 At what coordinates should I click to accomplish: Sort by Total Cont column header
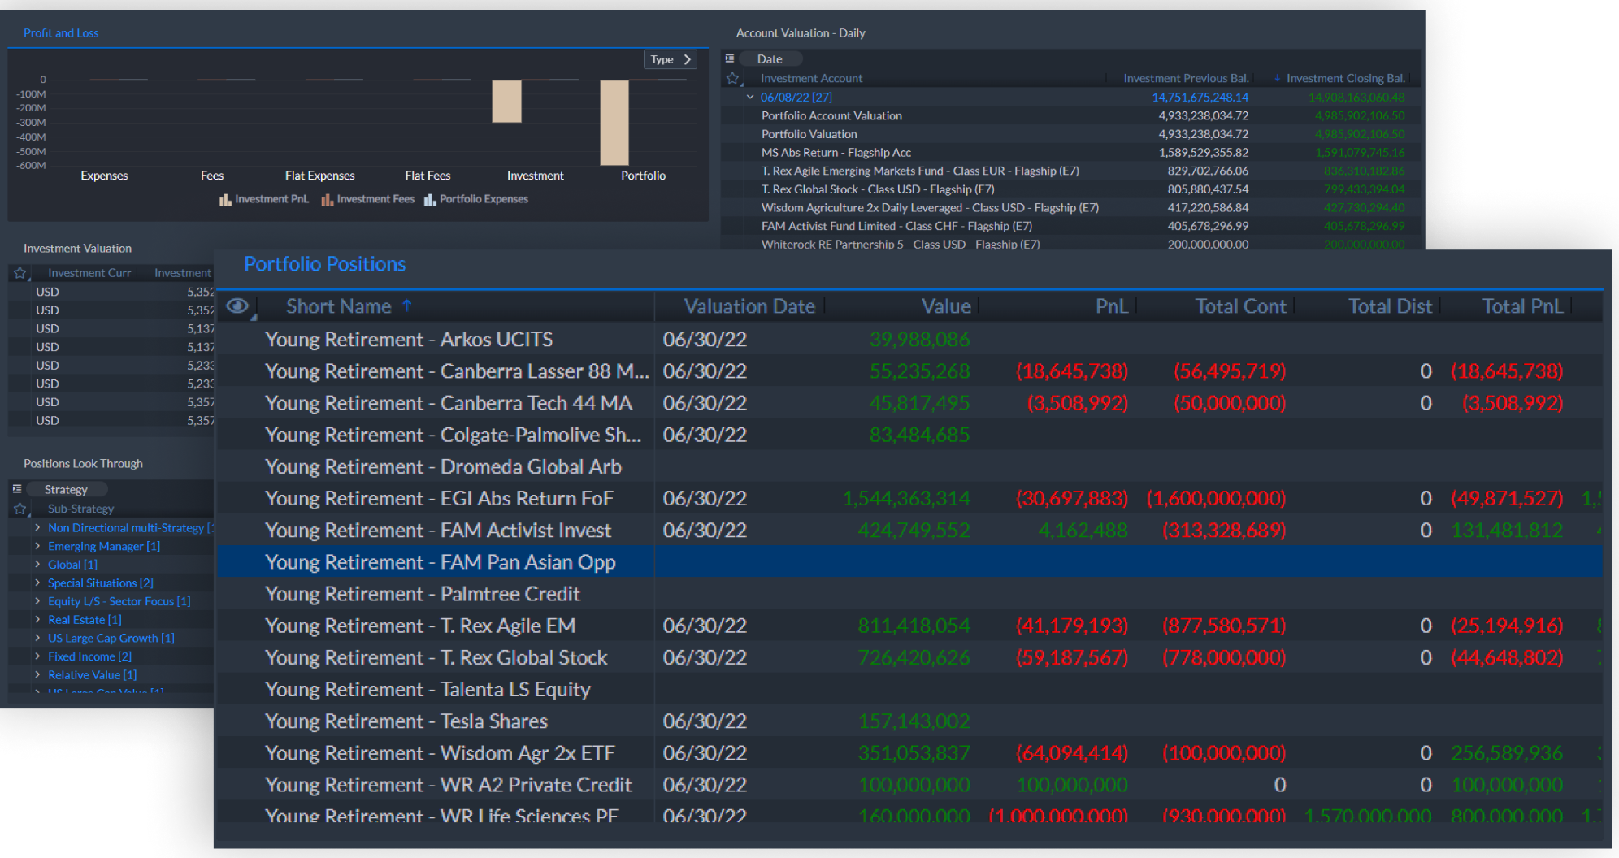(x=1240, y=306)
